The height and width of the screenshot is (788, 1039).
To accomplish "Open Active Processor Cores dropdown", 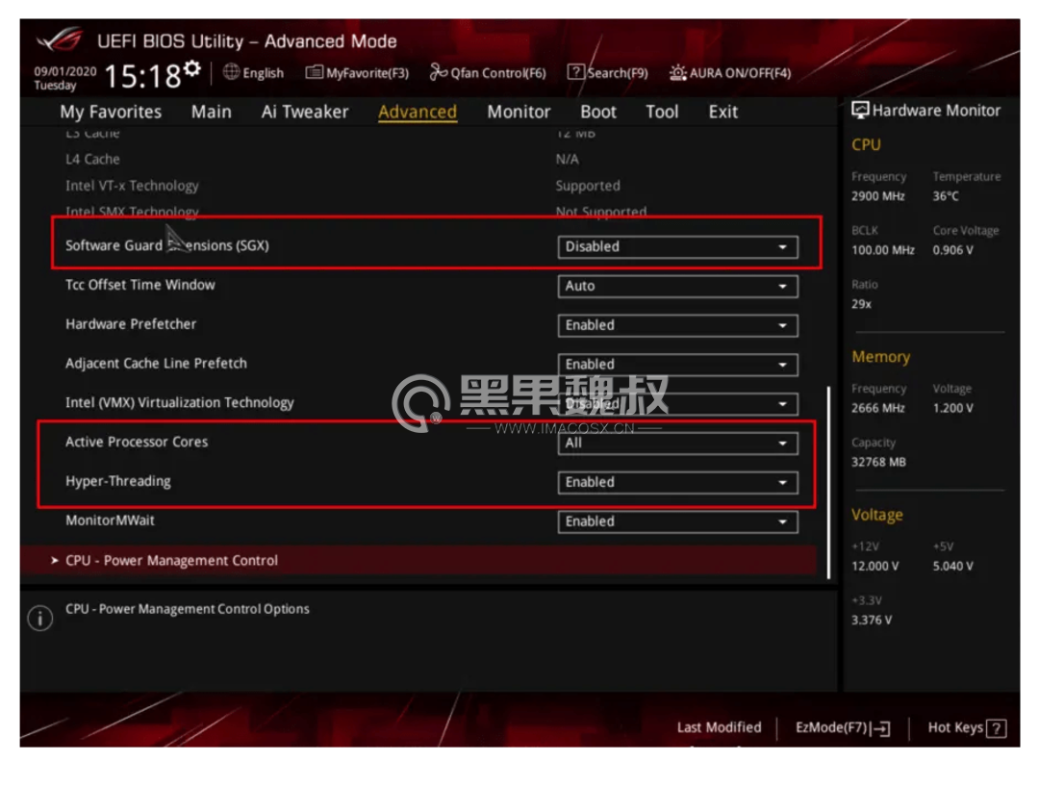I will (x=677, y=443).
